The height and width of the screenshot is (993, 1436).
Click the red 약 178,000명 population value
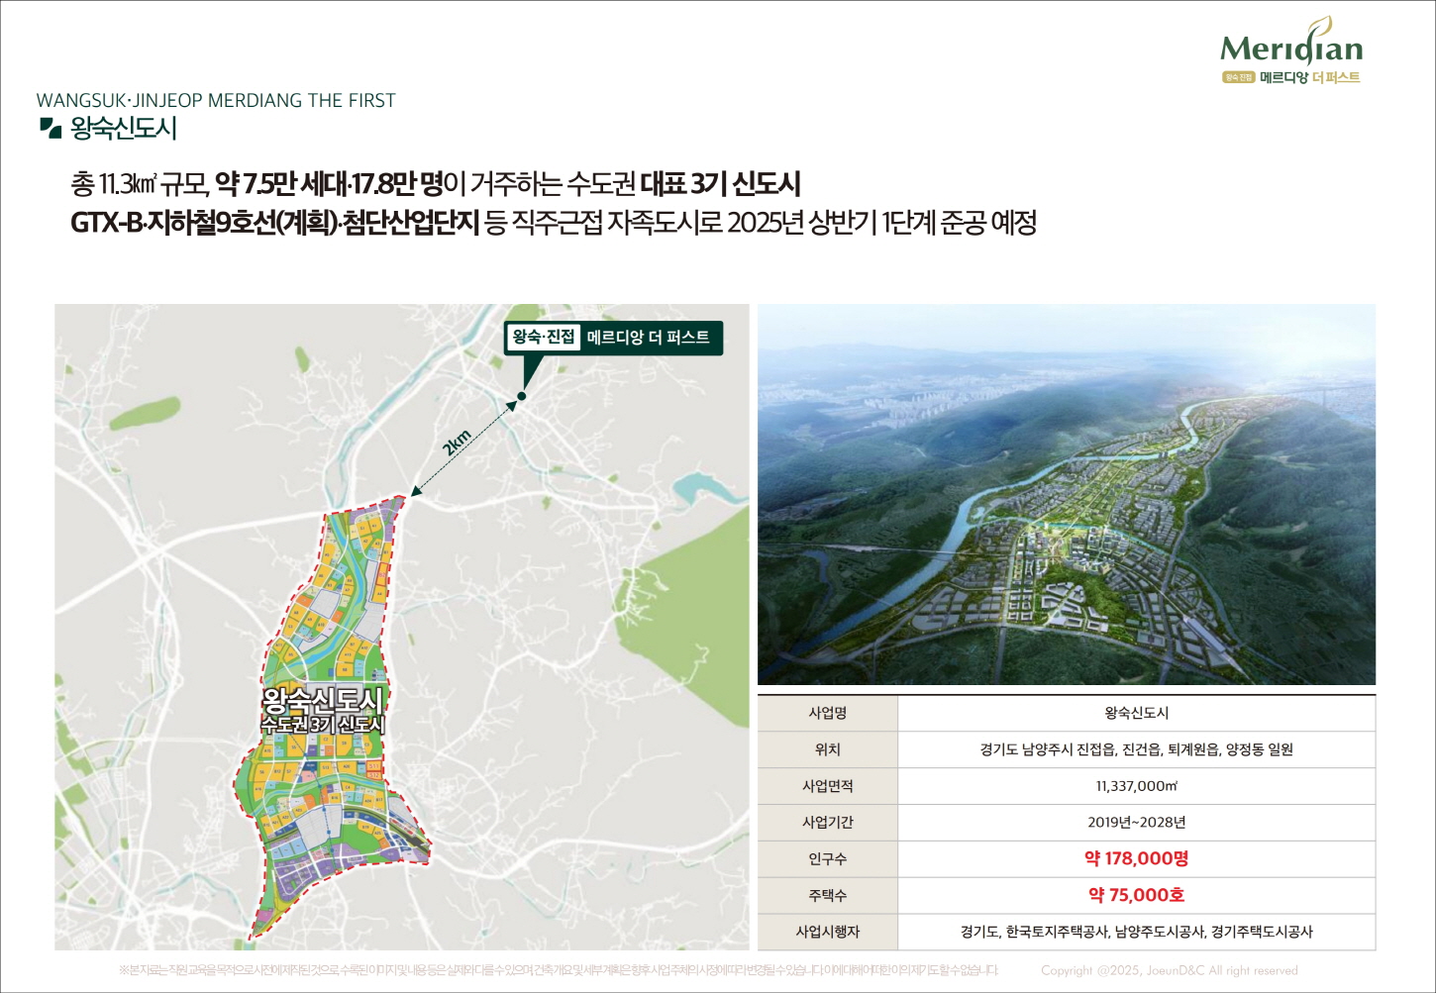click(x=1137, y=858)
